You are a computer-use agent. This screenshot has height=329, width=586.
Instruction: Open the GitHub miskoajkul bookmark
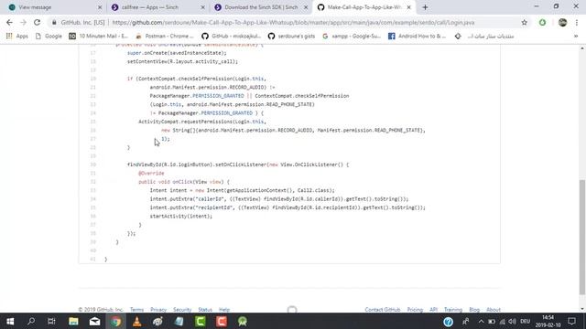tap(232, 37)
